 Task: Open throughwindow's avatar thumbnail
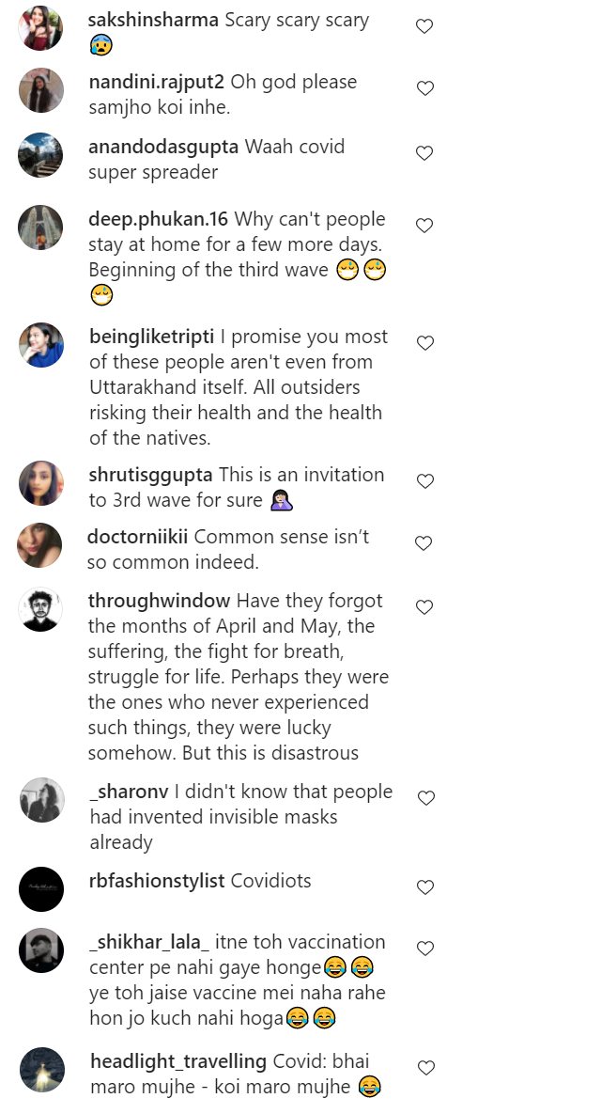pos(41,609)
